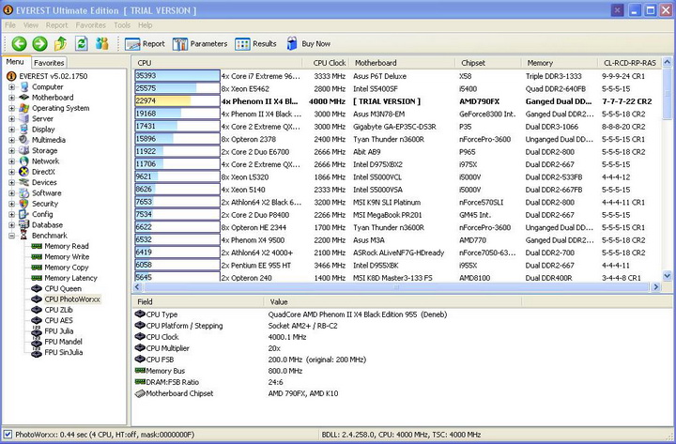Toggle the PhotoWorxx status bar checkbox

[x=8, y=434]
